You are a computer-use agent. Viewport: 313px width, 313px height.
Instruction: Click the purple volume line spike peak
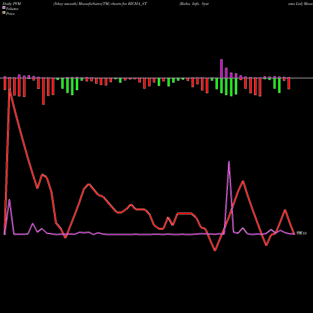pyautogui.click(x=229, y=162)
